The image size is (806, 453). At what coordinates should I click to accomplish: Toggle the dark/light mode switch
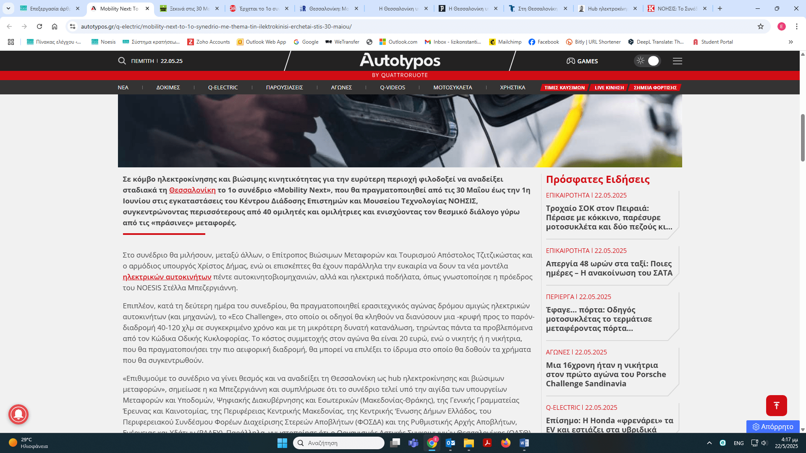(x=647, y=61)
